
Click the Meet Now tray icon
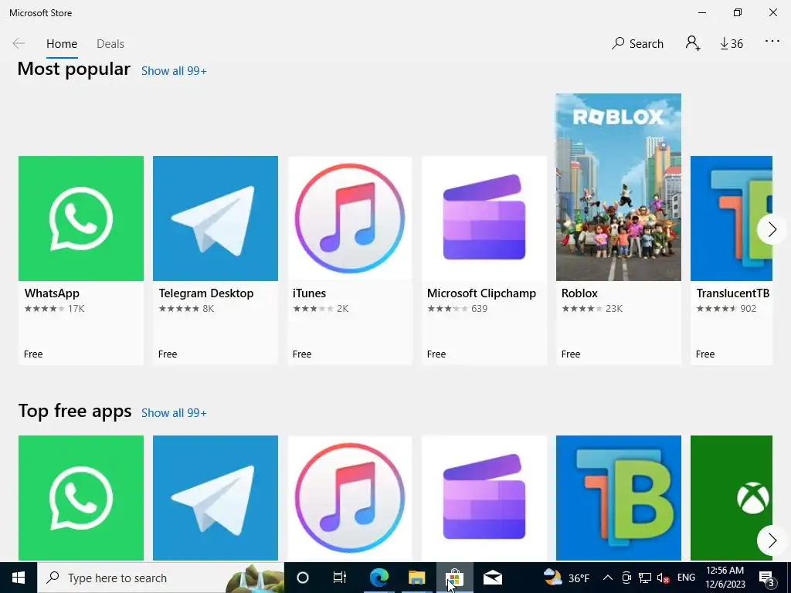point(626,578)
